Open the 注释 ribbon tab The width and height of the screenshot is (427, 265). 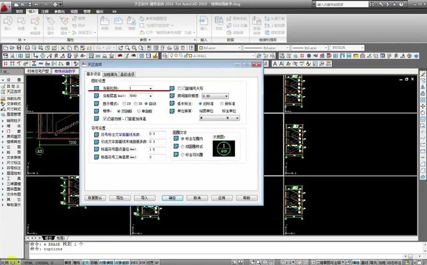tap(45, 11)
